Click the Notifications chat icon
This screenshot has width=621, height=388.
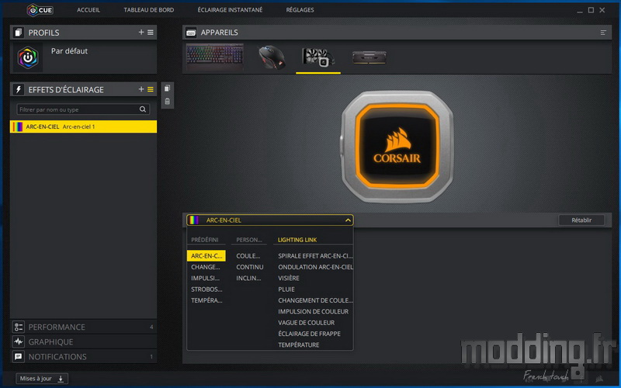click(18, 357)
